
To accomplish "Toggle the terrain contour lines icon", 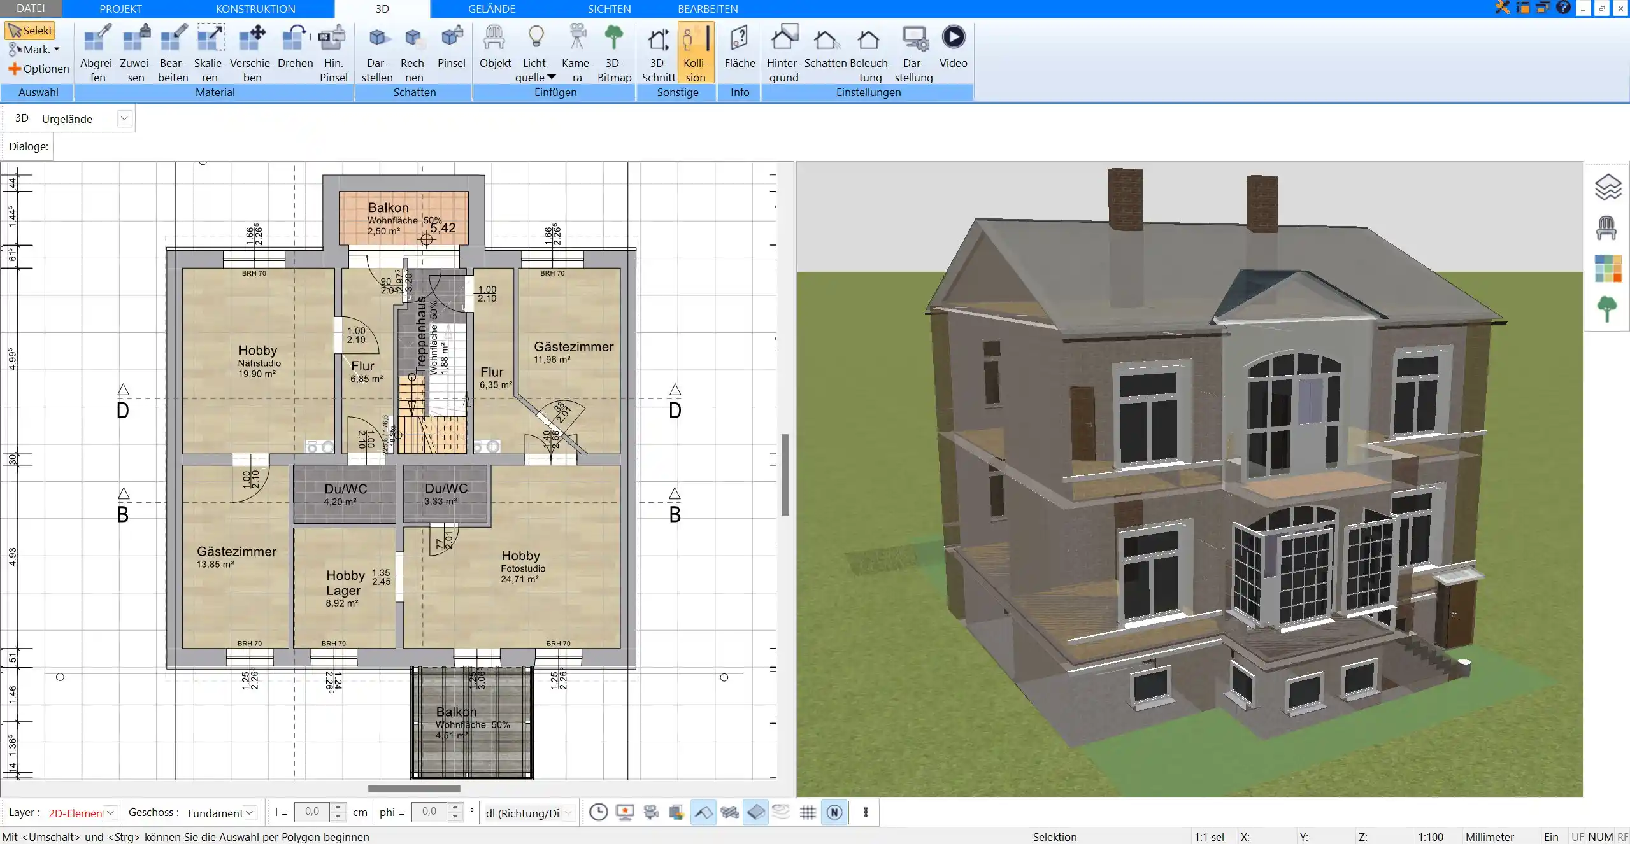I will 781,812.
